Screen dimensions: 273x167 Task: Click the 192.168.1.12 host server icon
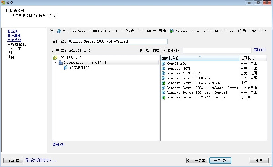tap(55, 58)
